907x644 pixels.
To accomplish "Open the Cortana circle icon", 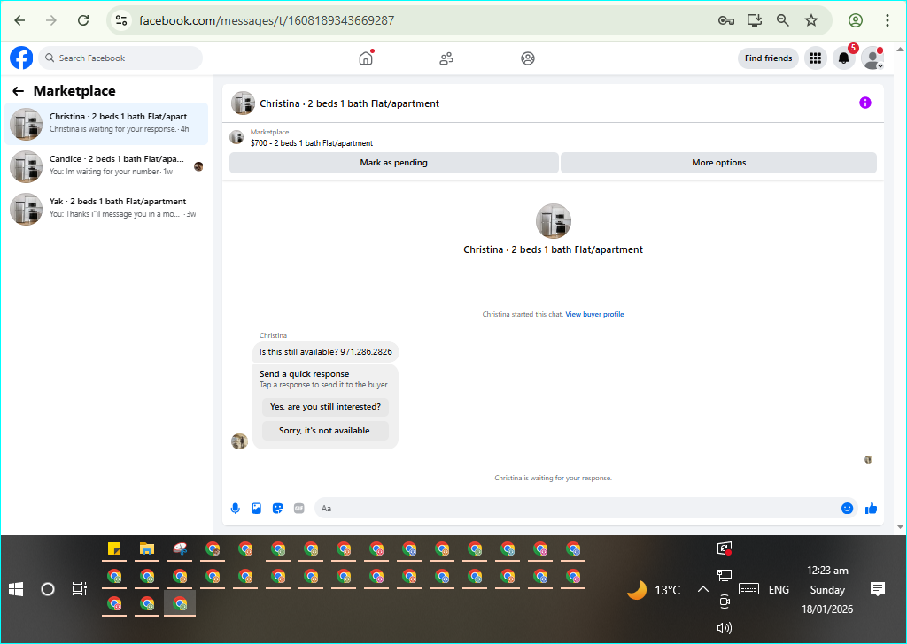I will (48, 590).
